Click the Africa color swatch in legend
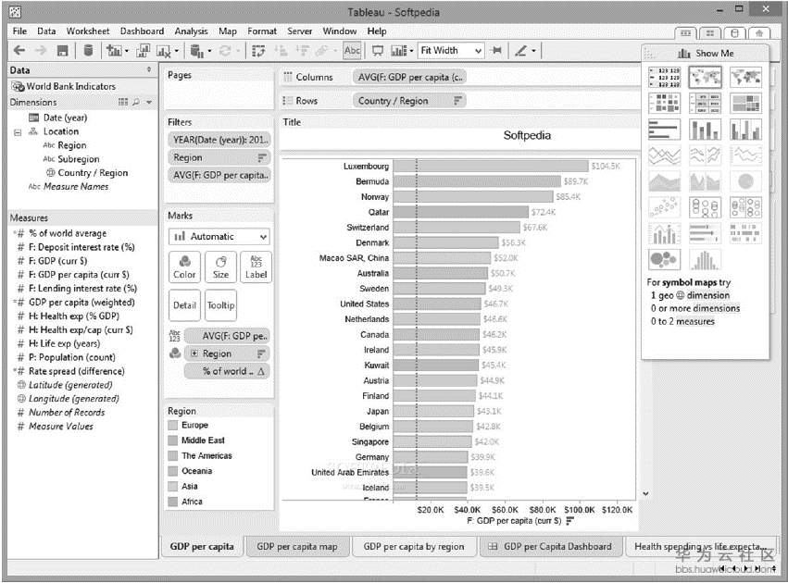This screenshot has width=788, height=583. point(173,502)
